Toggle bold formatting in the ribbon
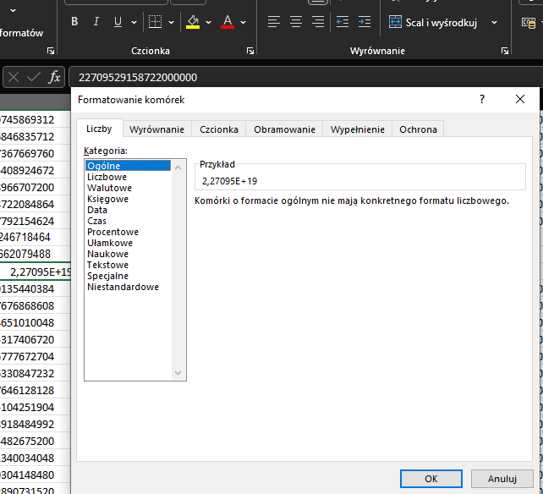The width and height of the screenshot is (543, 494). (74, 22)
